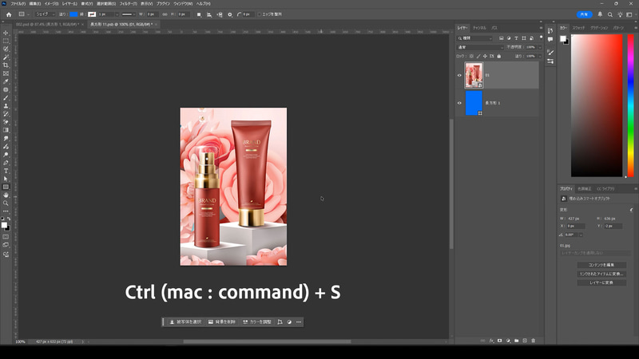Image resolution: width=639 pixels, height=359 pixels.
Task: Click the Share button
Action: point(585,14)
